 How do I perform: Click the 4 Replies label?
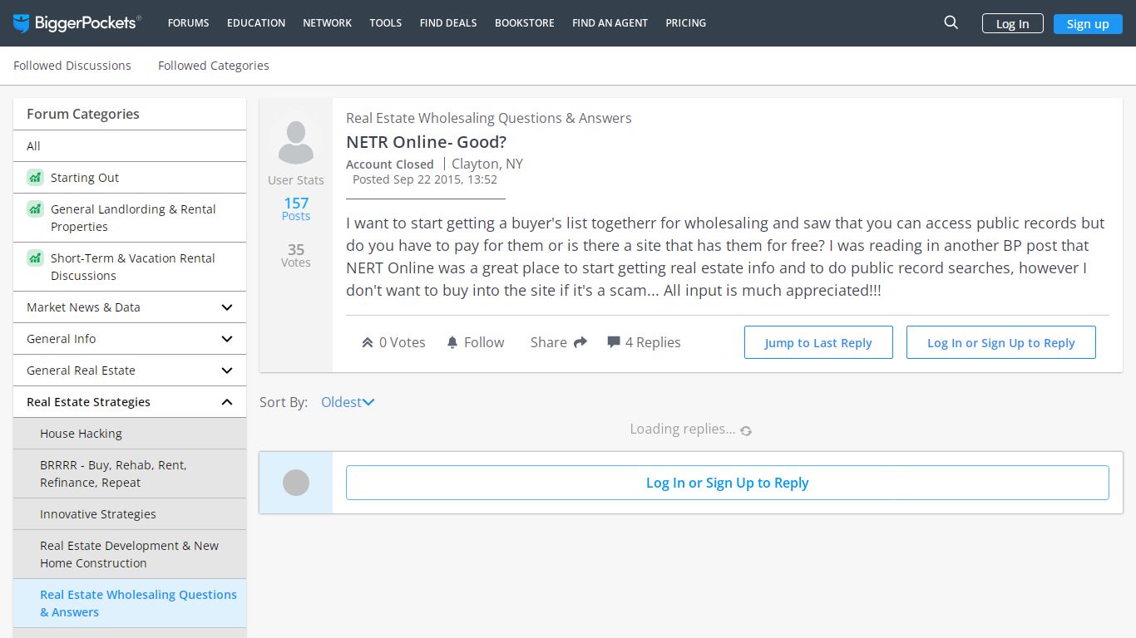(x=653, y=342)
